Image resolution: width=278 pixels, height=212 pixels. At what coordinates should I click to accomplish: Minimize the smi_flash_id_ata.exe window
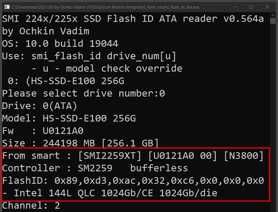click(235, 7)
